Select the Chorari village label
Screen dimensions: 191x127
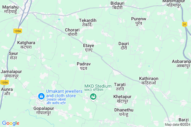coord(72,32)
